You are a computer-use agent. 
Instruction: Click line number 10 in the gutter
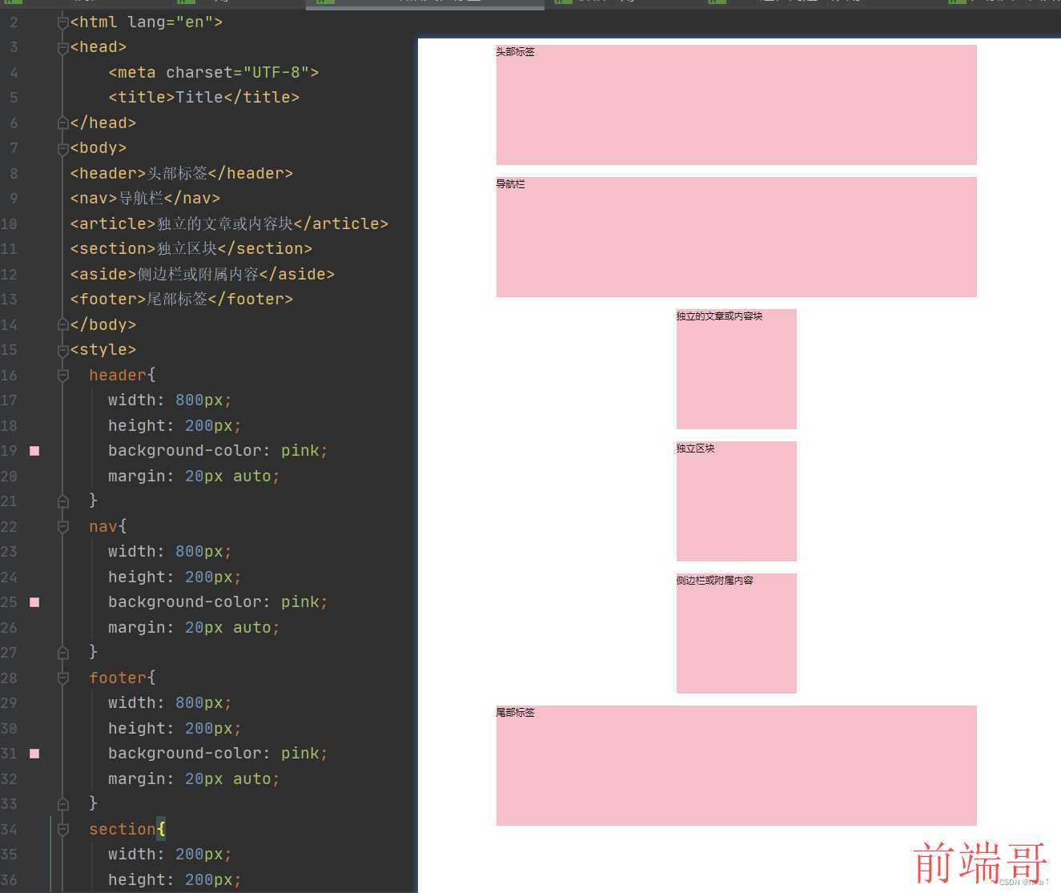(9, 224)
